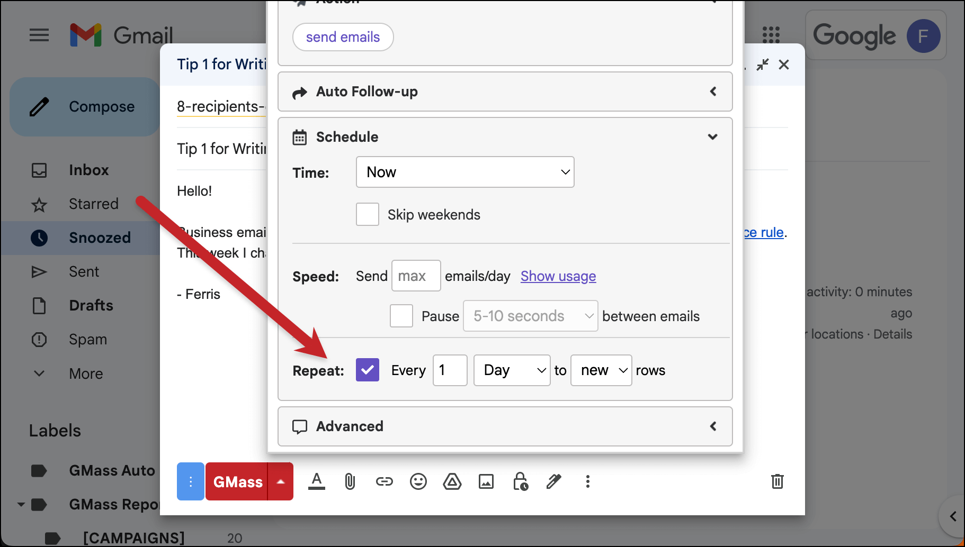Viewport: 965px width, 547px height.
Task: Uncheck the Repeat checkbox
Action: coord(368,370)
